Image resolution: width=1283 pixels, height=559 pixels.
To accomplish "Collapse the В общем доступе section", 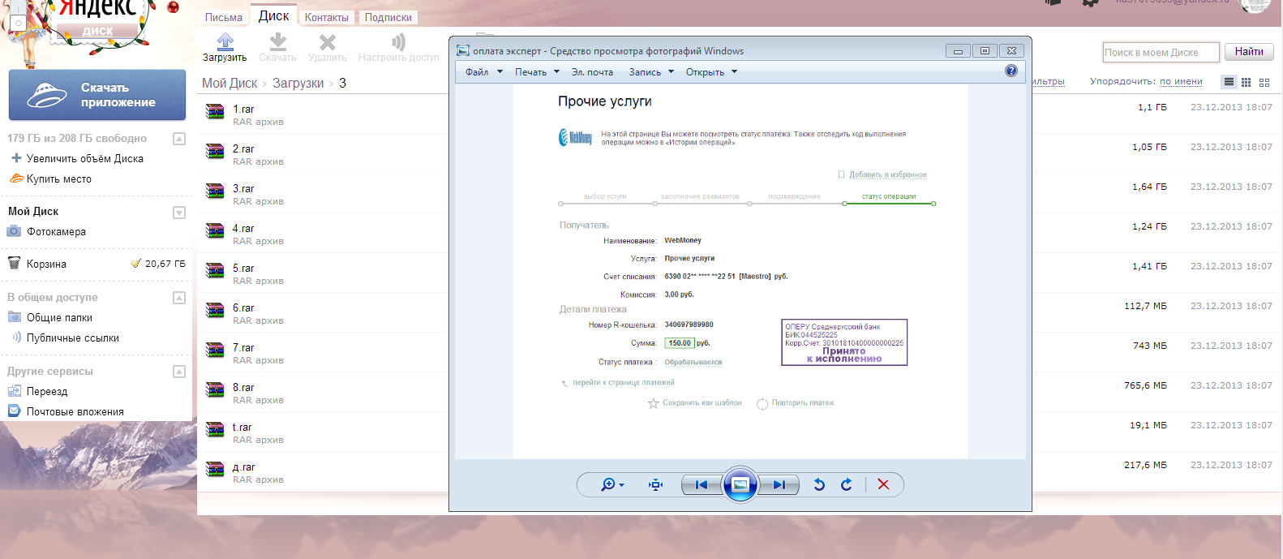I will 179,298.
